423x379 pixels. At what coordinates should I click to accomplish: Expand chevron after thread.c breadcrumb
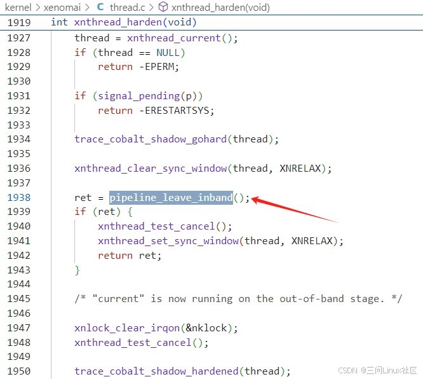tap(152, 8)
